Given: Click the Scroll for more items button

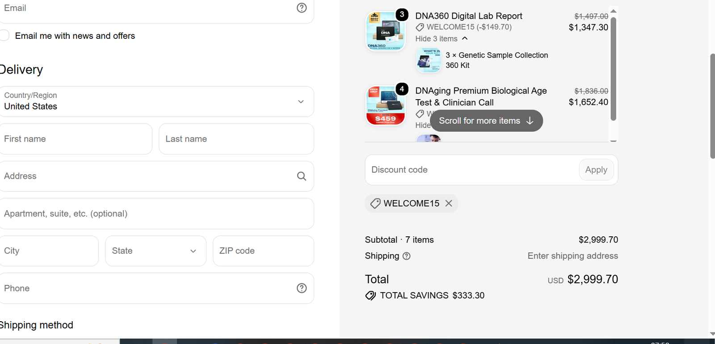Looking at the screenshot, I should 486,121.
